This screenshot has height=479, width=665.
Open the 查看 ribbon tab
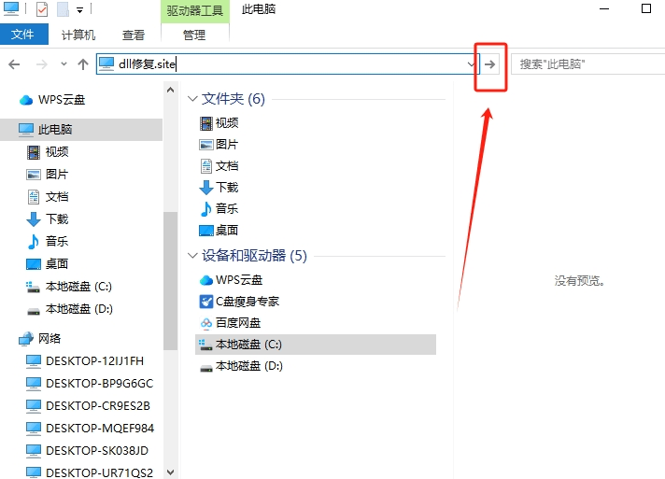(134, 35)
